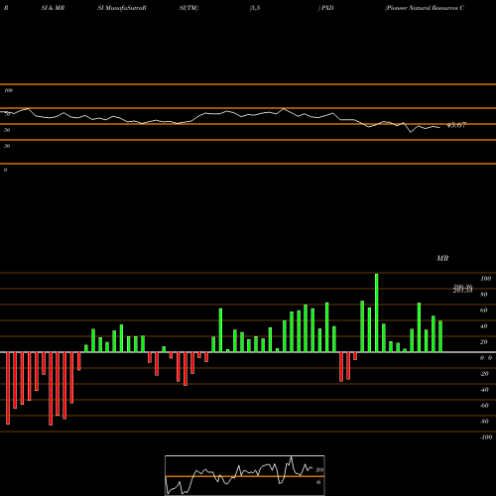The height and width of the screenshot is (496, 496).
Task: Click the RSI axis label 50
Action: pyautogui.click(x=7, y=130)
